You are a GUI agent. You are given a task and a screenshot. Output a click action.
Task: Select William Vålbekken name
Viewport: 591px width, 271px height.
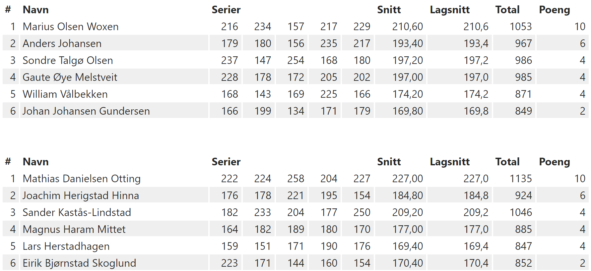65,94
